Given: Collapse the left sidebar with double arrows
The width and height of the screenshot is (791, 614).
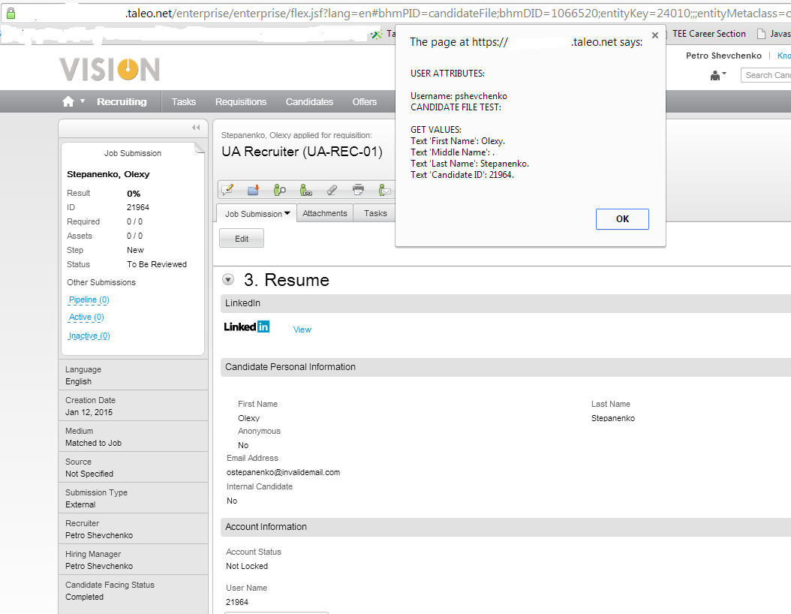Looking at the screenshot, I should click(x=195, y=128).
